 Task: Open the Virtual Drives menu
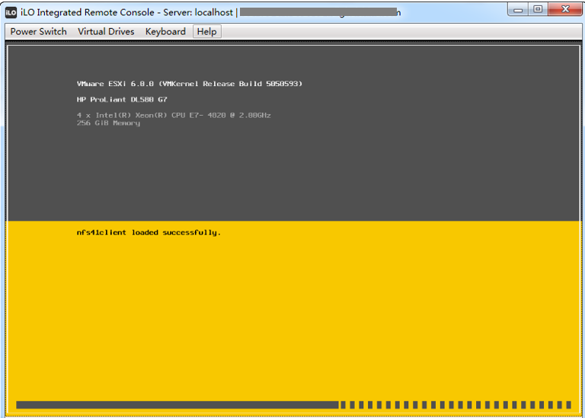click(x=106, y=32)
